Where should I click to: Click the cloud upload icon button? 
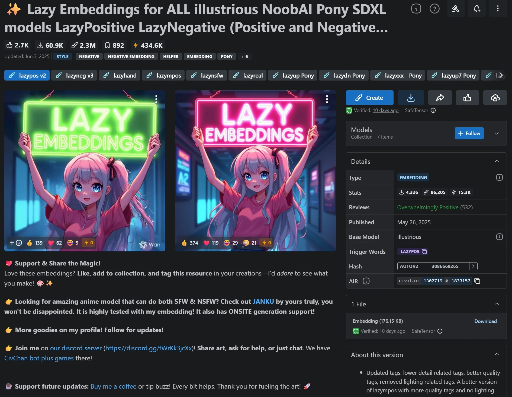pos(495,98)
